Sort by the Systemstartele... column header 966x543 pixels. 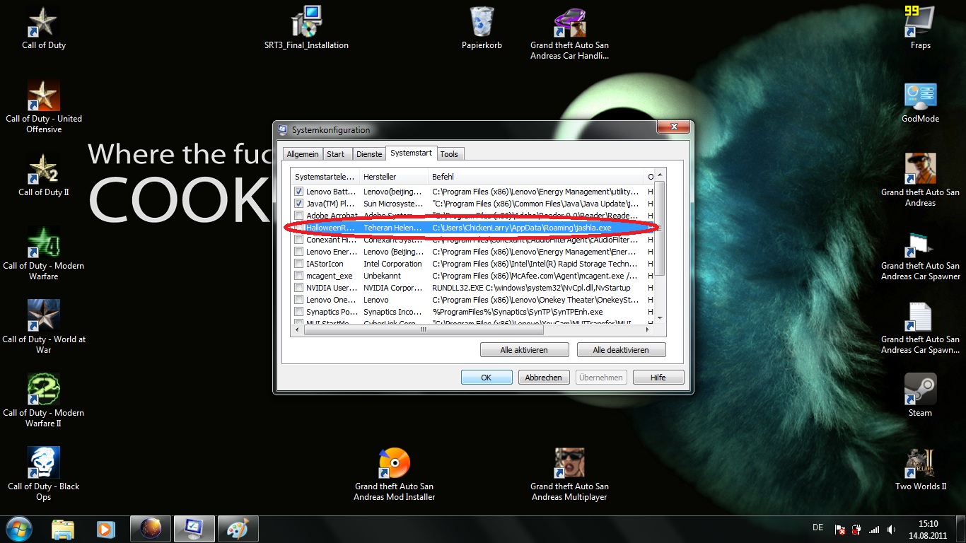pyautogui.click(x=325, y=177)
